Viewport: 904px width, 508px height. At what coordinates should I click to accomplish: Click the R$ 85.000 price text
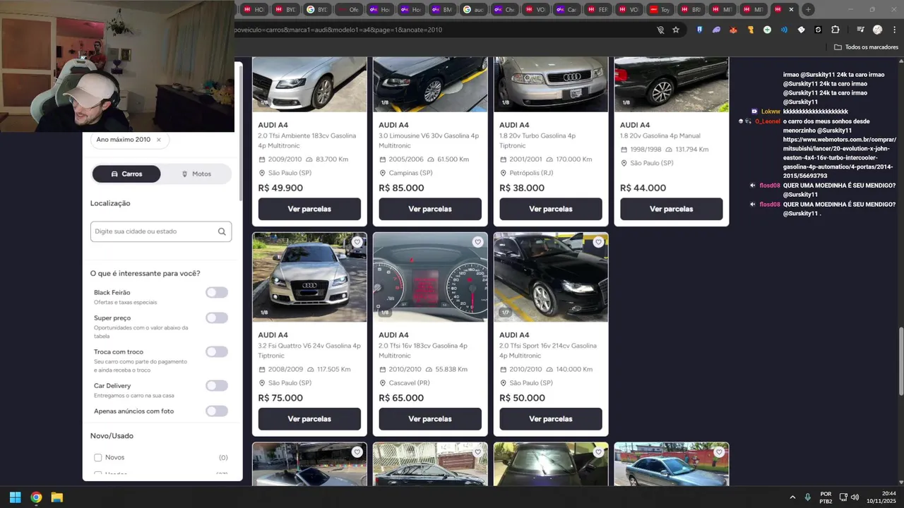coord(401,188)
